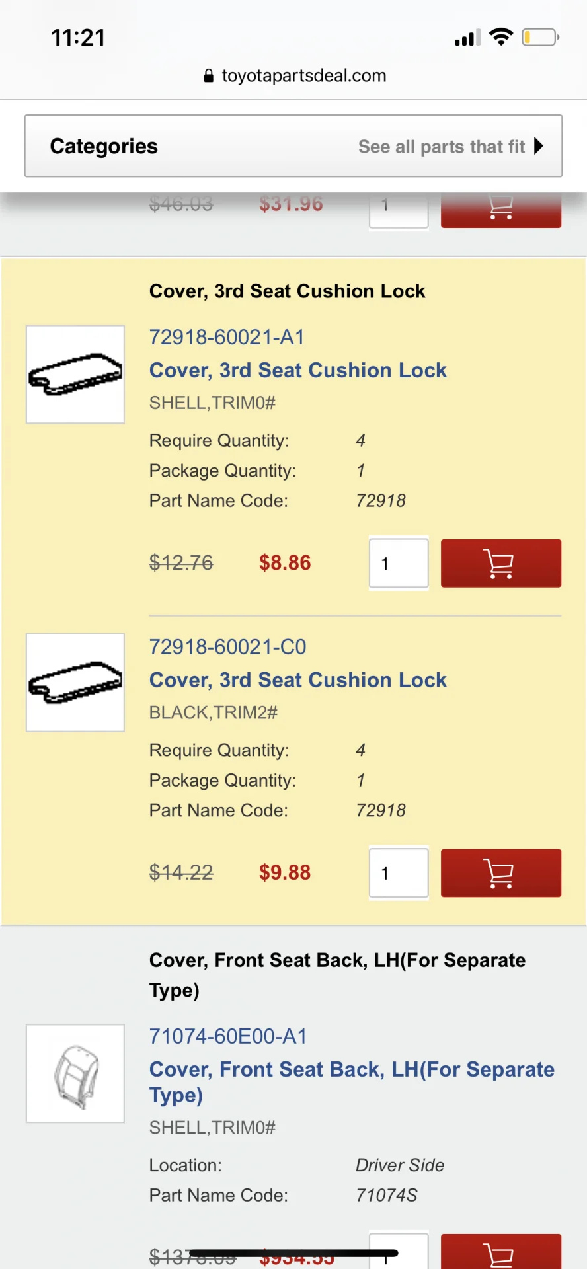View the Front Seat Back cover thumbnail
587x1269 pixels.
pyautogui.click(x=75, y=1073)
